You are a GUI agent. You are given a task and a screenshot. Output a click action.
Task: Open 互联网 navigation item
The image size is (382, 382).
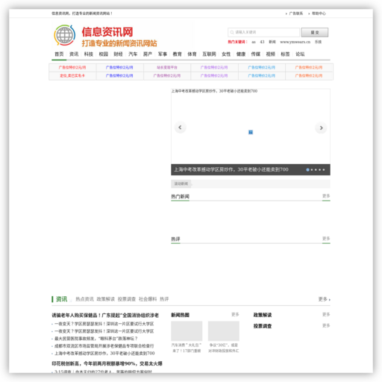pyautogui.click(x=209, y=54)
